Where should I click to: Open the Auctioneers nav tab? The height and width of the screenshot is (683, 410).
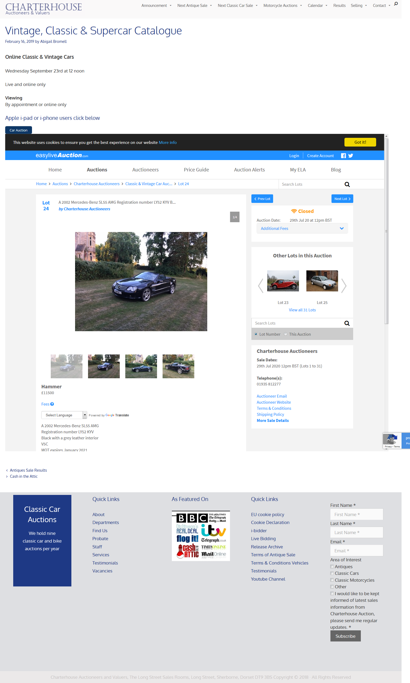(x=145, y=170)
